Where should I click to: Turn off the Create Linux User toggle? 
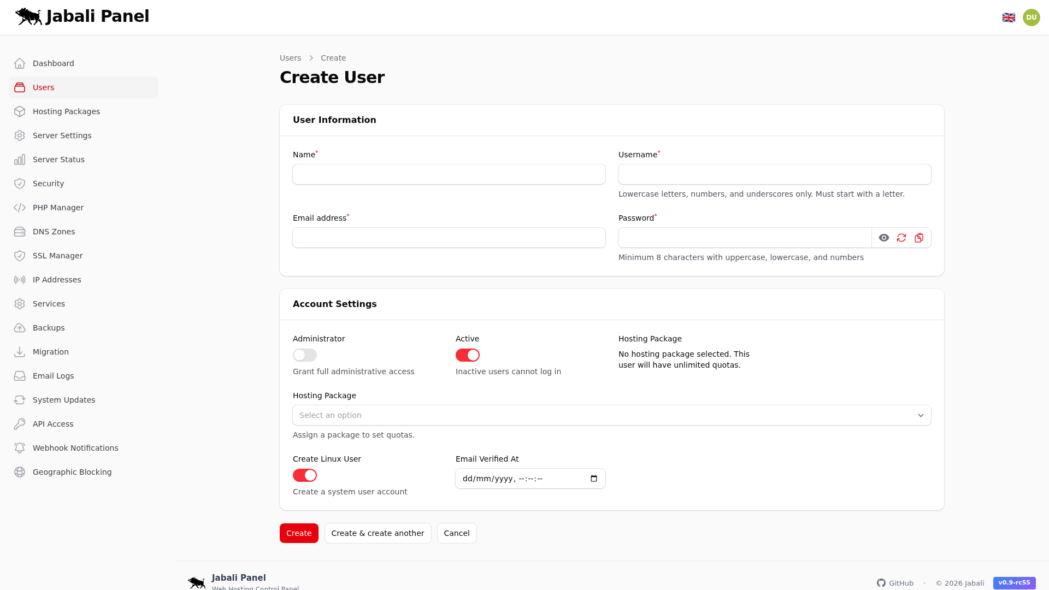[305, 475]
